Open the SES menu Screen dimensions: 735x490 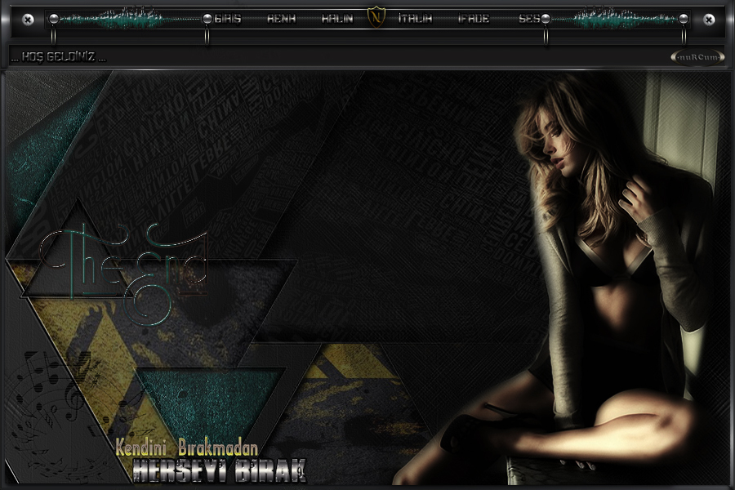(x=528, y=19)
